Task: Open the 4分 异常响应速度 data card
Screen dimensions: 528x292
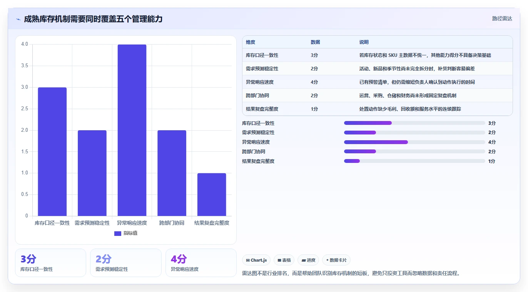Action: pos(201,263)
